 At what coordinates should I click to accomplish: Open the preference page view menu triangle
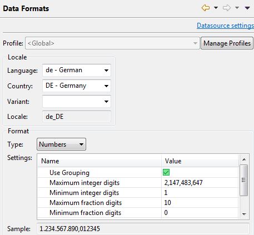pos(247,8)
